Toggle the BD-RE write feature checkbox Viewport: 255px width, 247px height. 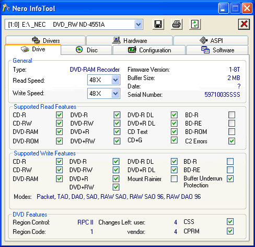tap(230, 170)
